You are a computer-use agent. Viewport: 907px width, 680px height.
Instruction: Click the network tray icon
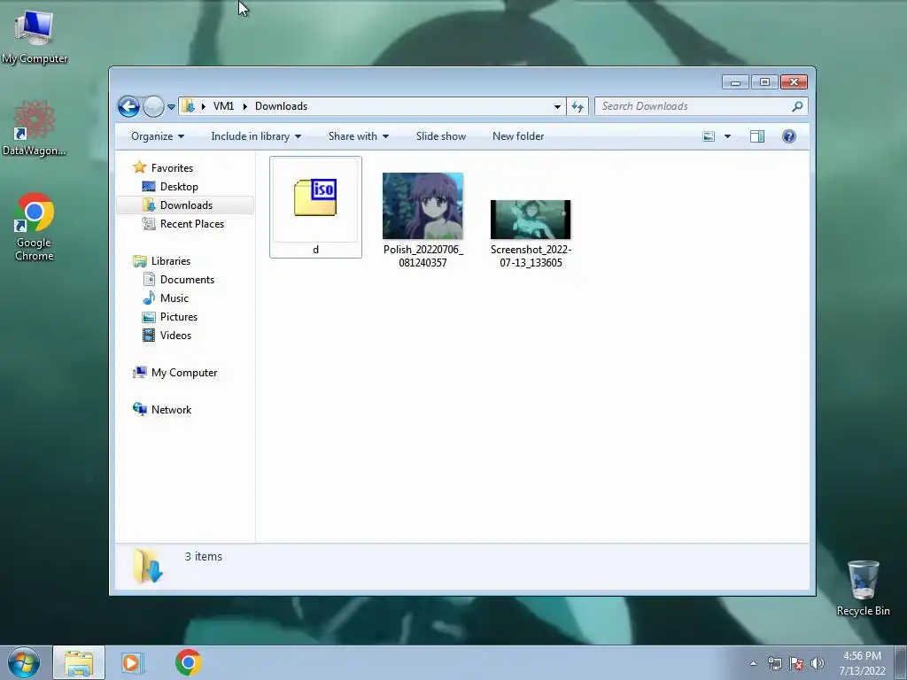774,663
